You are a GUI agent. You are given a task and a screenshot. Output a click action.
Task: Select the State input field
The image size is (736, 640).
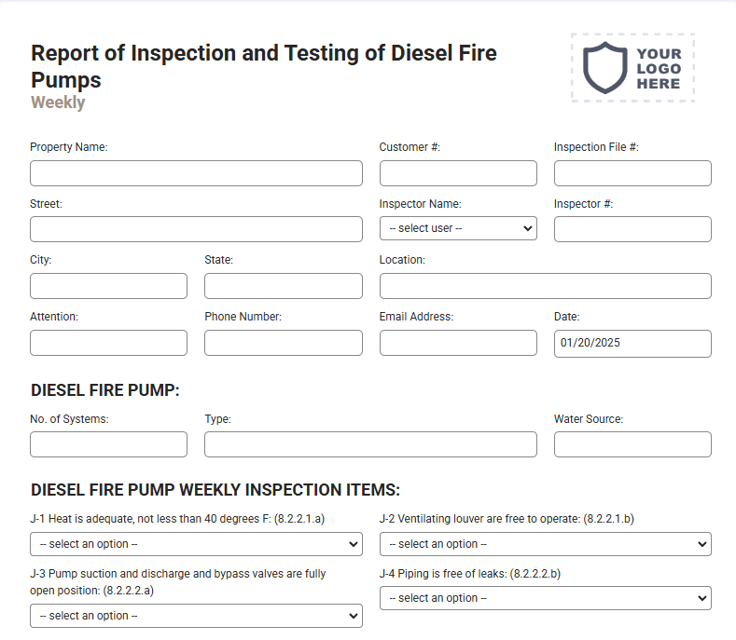pyautogui.click(x=284, y=286)
